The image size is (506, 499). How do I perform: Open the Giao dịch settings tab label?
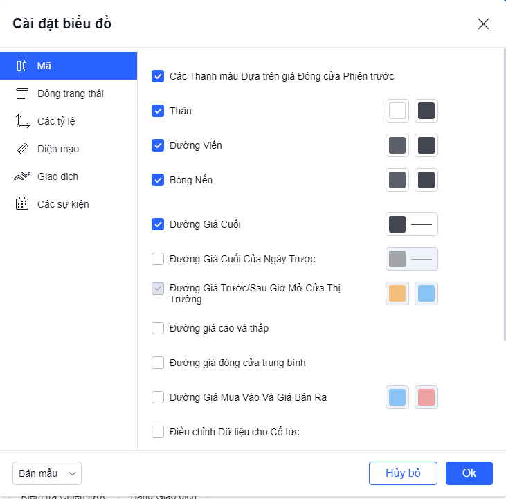(x=57, y=176)
